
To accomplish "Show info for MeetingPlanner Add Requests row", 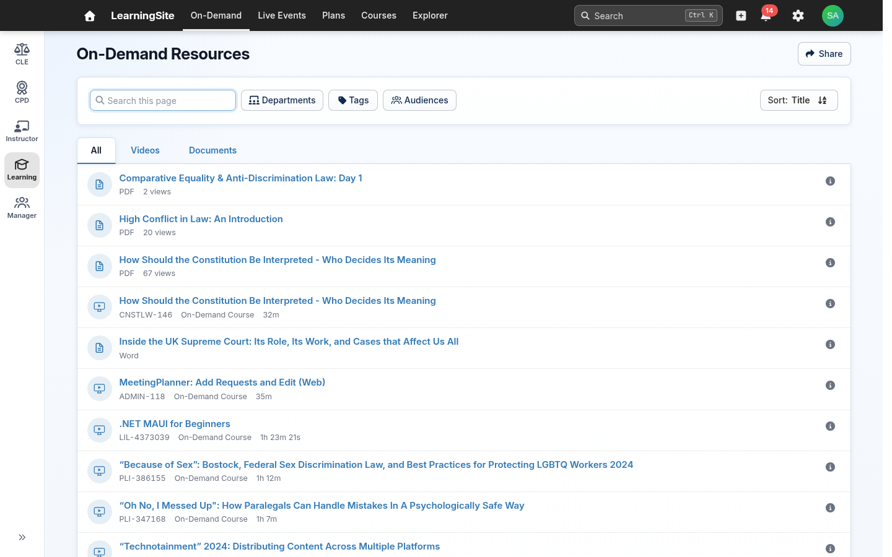I will pyautogui.click(x=830, y=386).
